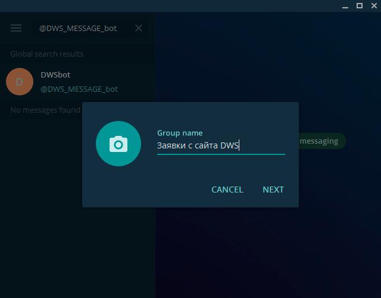Click the messaging placeholder bubble
Image resolution: width=381 pixels, height=298 pixels.
[321, 141]
